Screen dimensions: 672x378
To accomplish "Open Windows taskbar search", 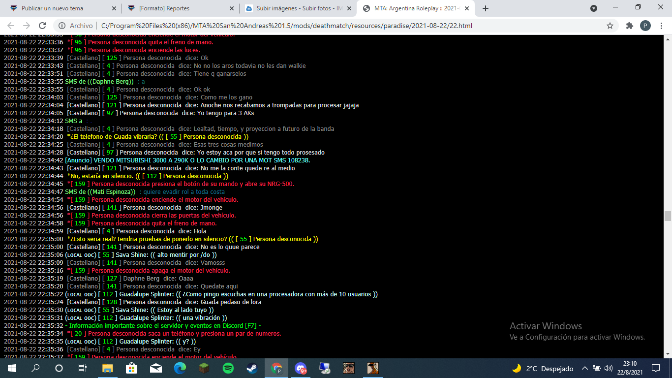I will 35,368.
